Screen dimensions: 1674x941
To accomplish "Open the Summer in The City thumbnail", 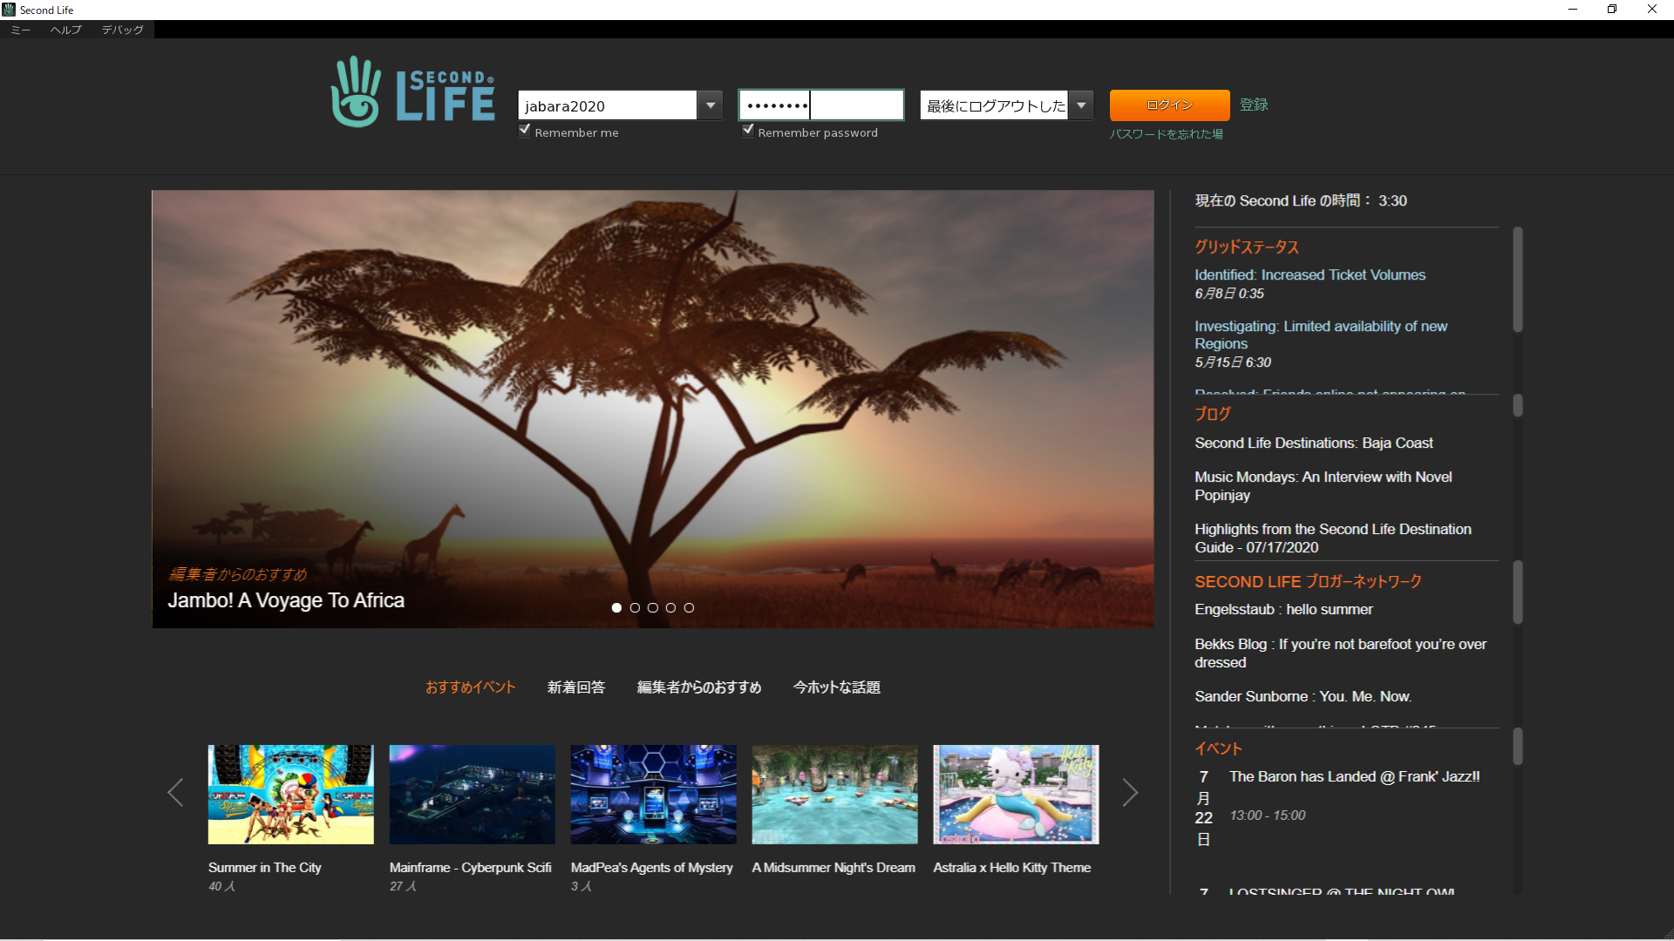I will point(291,795).
